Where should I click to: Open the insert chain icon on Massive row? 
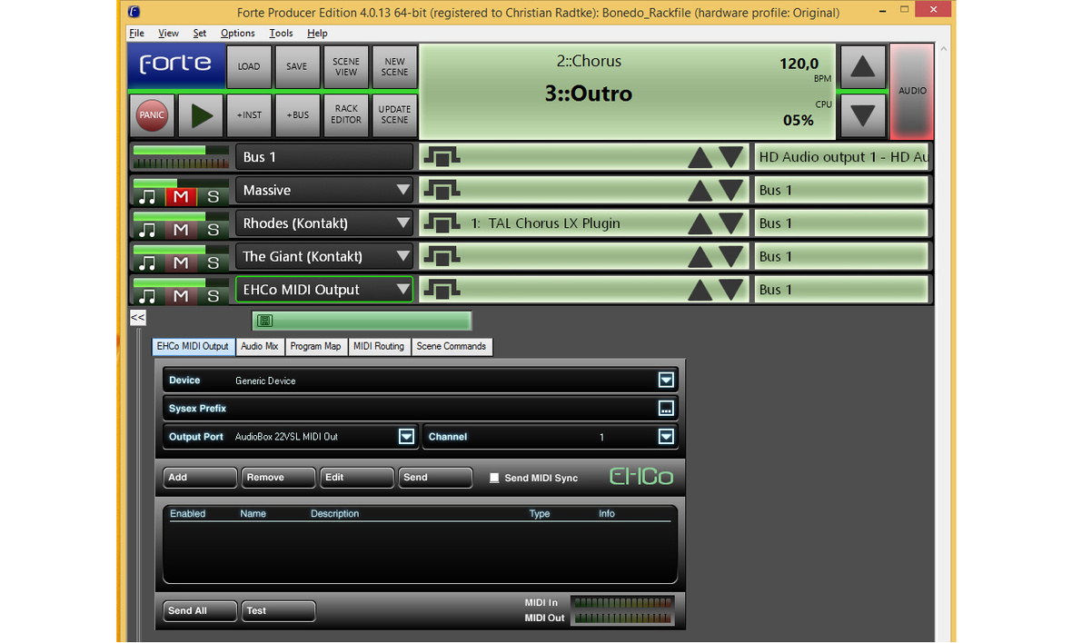pyautogui.click(x=442, y=190)
